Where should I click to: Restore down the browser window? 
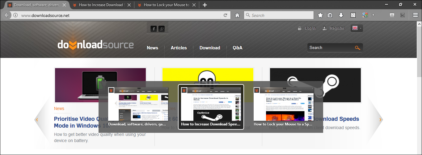click(x=401, y=4)
